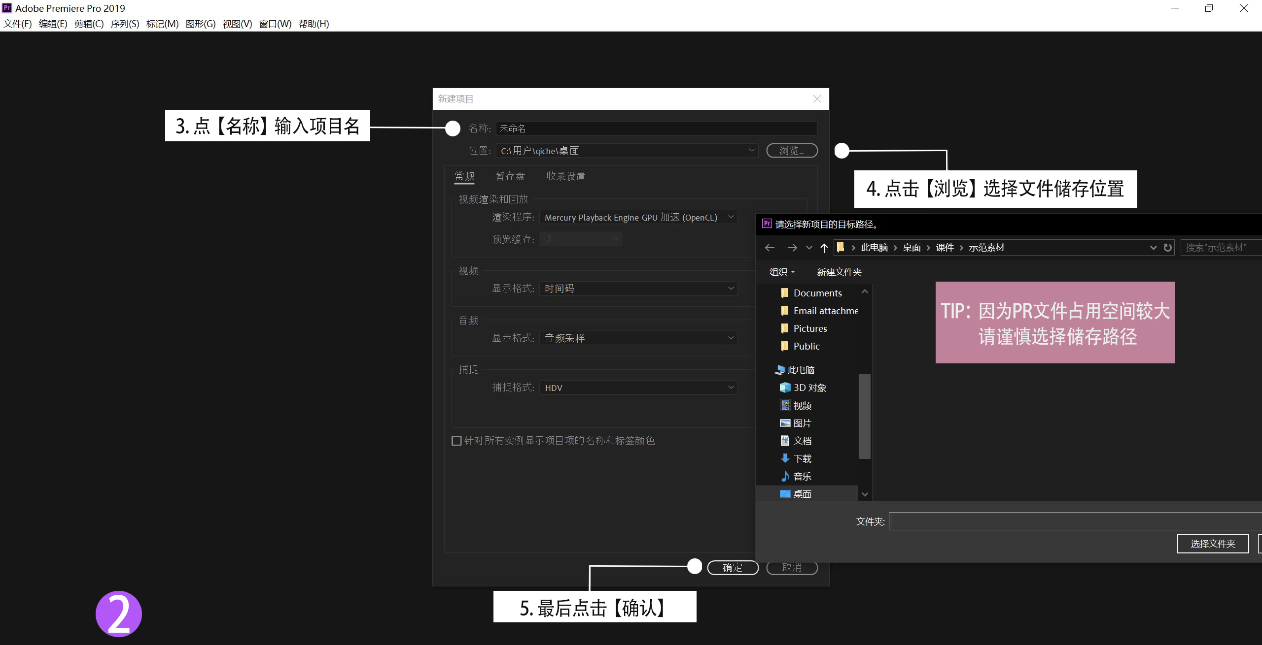Screen dimensions: 1262x645
Task: Open the 预览缓存 dropdown
Action: 581,239
